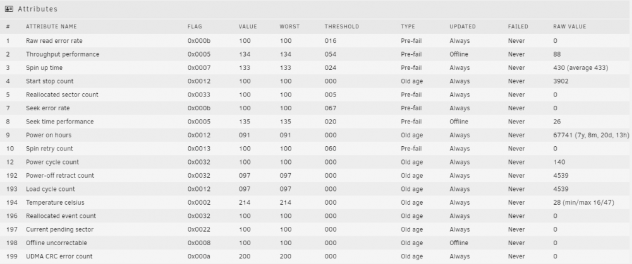Click the Reallocated sector count attribute
Image resolution: width=632 pixels, height=264 pixels.
click(62, 95)
